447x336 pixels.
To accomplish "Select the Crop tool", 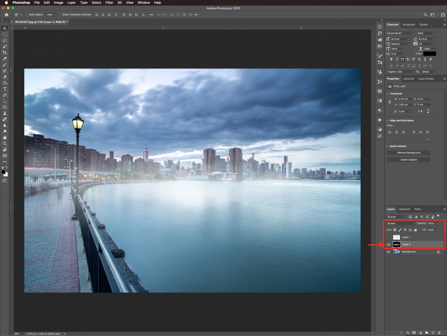I will [x=5, y=52].
